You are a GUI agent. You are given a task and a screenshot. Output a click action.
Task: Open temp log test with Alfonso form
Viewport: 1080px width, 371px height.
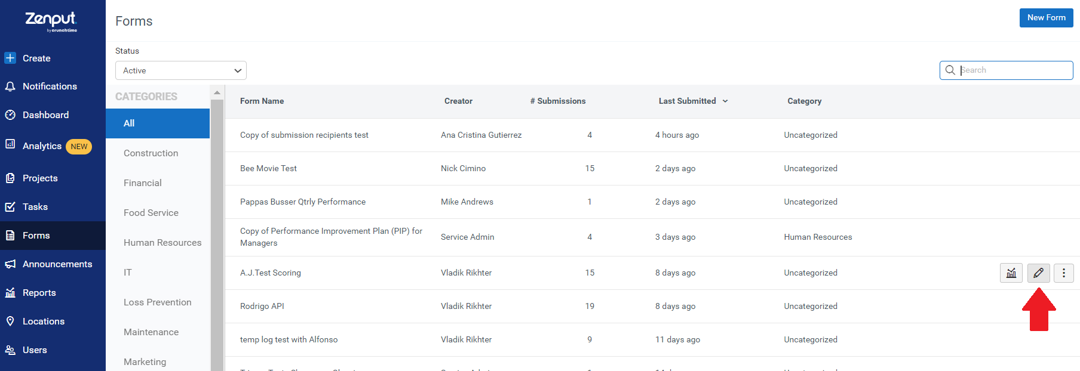coord(289,340)
